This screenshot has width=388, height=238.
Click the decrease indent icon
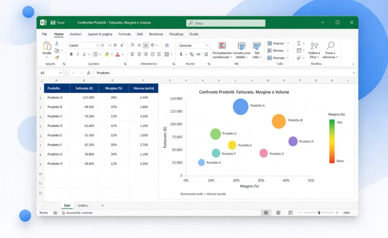pos(153,54)
